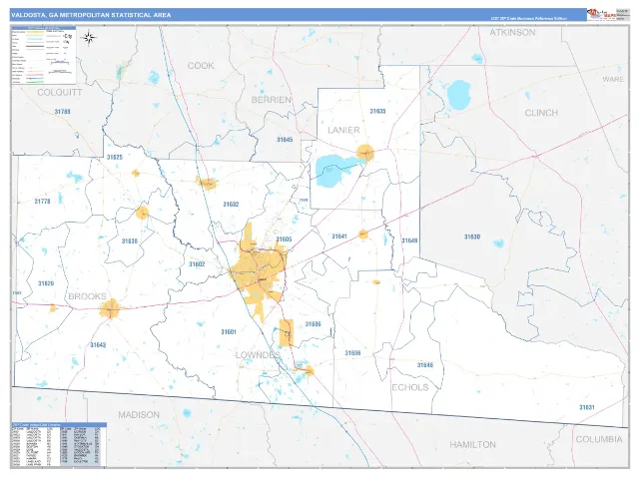Click ZIP code 31625
The height and width of the screenshot is (479, 639).
coord(115,158)
